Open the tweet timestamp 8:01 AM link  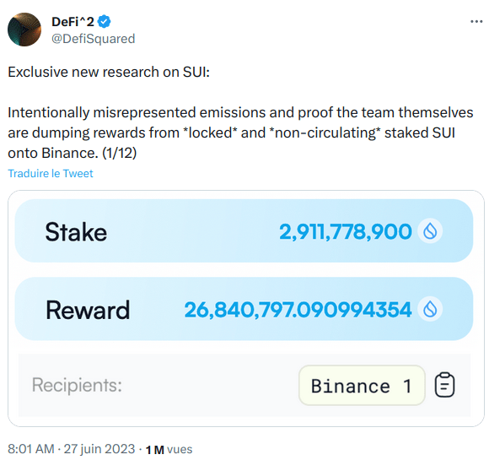click(31, 449)
